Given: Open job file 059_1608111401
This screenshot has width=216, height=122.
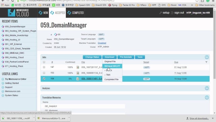Looking at the screenshot, I should (x=92, y=79).
